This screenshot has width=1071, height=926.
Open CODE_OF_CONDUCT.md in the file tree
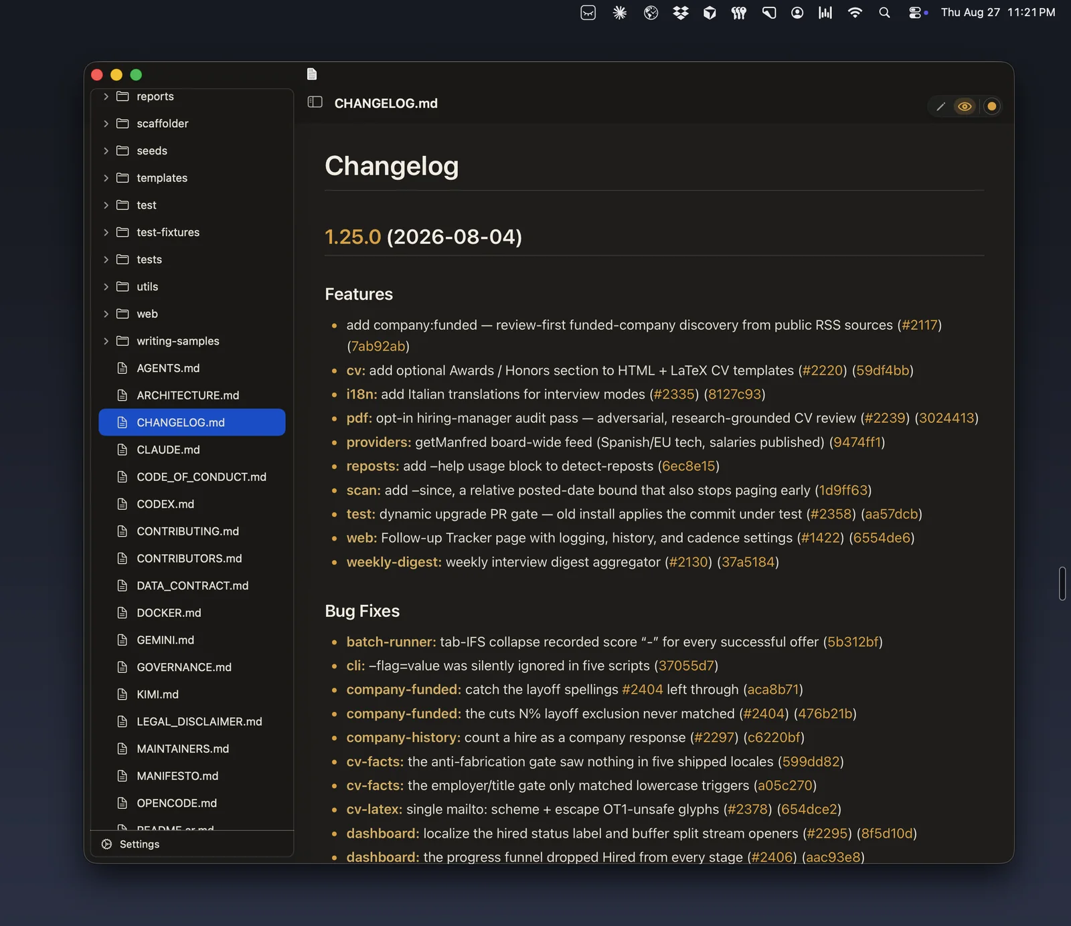192,477
